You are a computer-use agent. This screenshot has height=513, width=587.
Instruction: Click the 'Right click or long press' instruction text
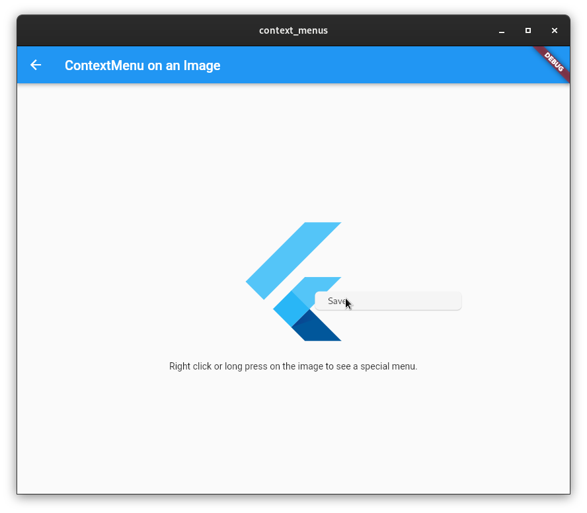(293, 366)
